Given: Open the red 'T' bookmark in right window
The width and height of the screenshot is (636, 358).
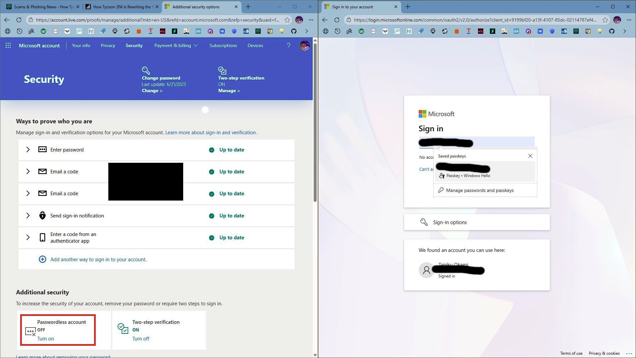Looking at the screenshot, I should point(469,31).
